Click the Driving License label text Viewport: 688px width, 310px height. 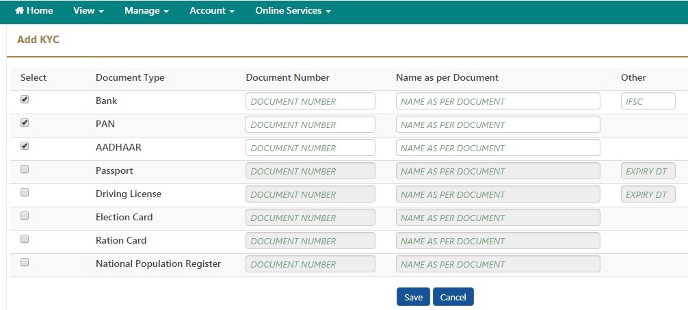[x=129, y=194]
